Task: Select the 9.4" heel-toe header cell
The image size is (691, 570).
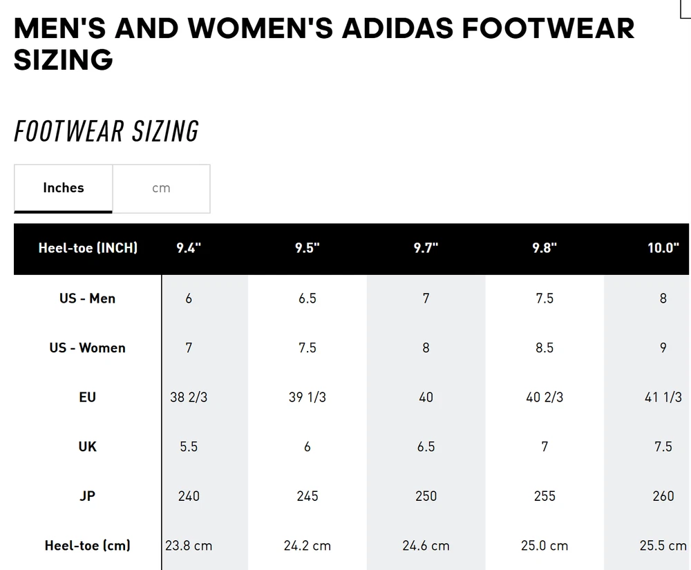Action: pyautogui.click(x=189, y=248)
